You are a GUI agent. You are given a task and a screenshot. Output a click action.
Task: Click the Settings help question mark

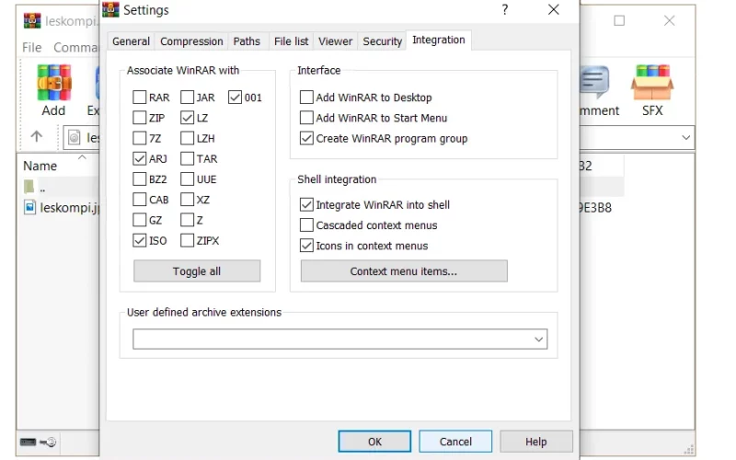pos(504,9)
